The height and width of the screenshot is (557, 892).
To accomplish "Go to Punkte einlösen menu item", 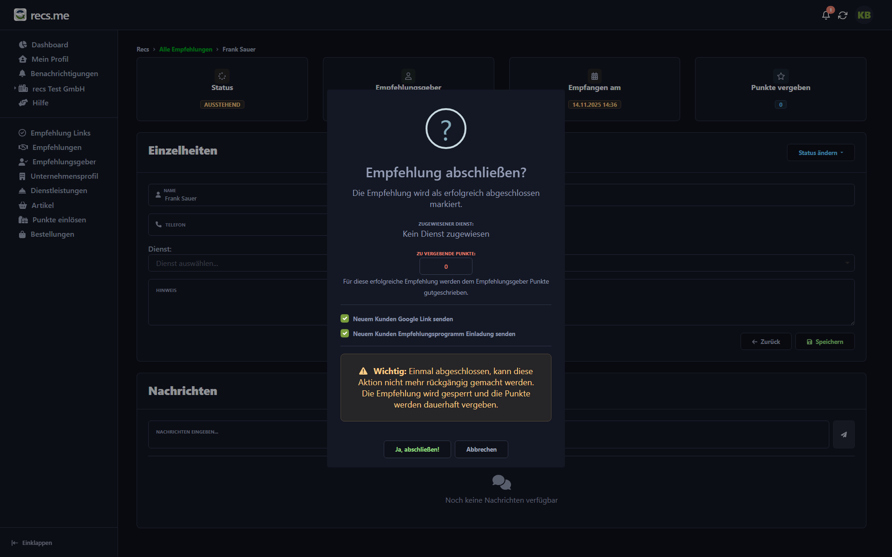I will pos(59,220).
